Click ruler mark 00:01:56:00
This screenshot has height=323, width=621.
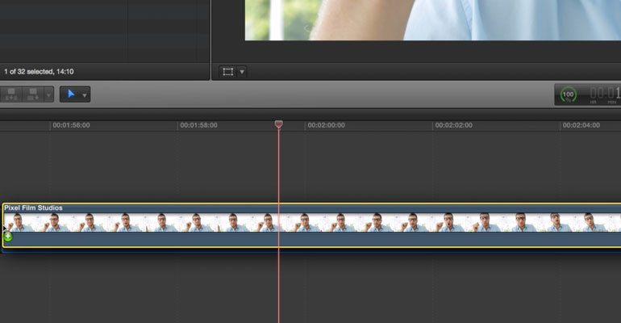[71, 125]
